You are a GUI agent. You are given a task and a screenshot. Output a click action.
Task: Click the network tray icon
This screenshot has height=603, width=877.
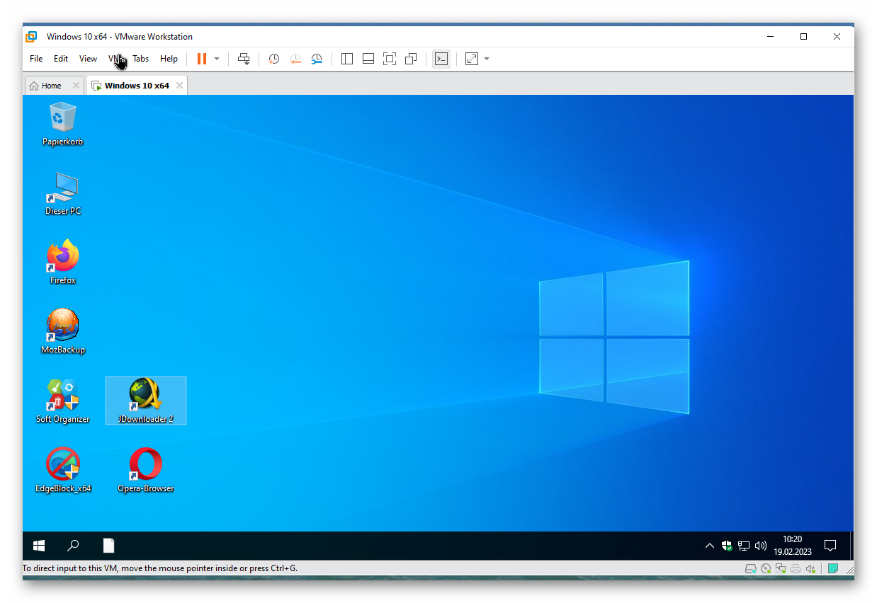tap(744, 546)
